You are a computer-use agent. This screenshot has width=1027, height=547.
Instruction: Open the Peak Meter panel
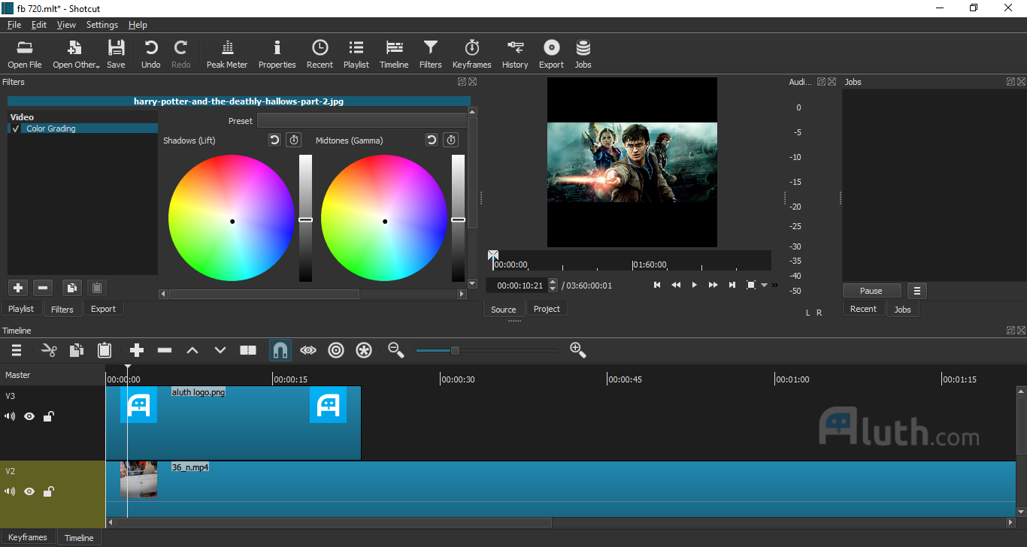click(227, 54)
